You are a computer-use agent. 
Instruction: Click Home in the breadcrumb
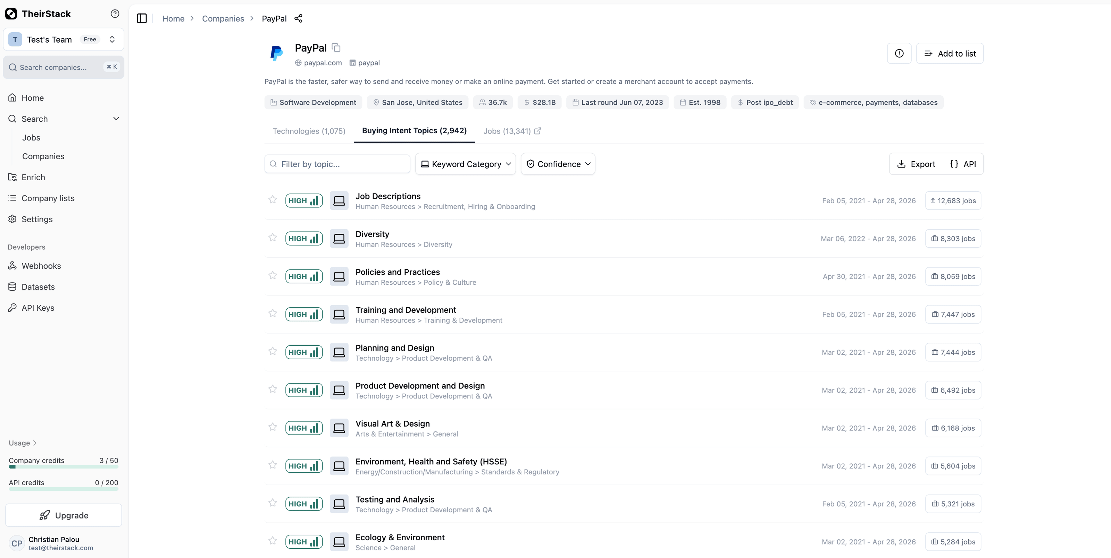coord(173,18)
